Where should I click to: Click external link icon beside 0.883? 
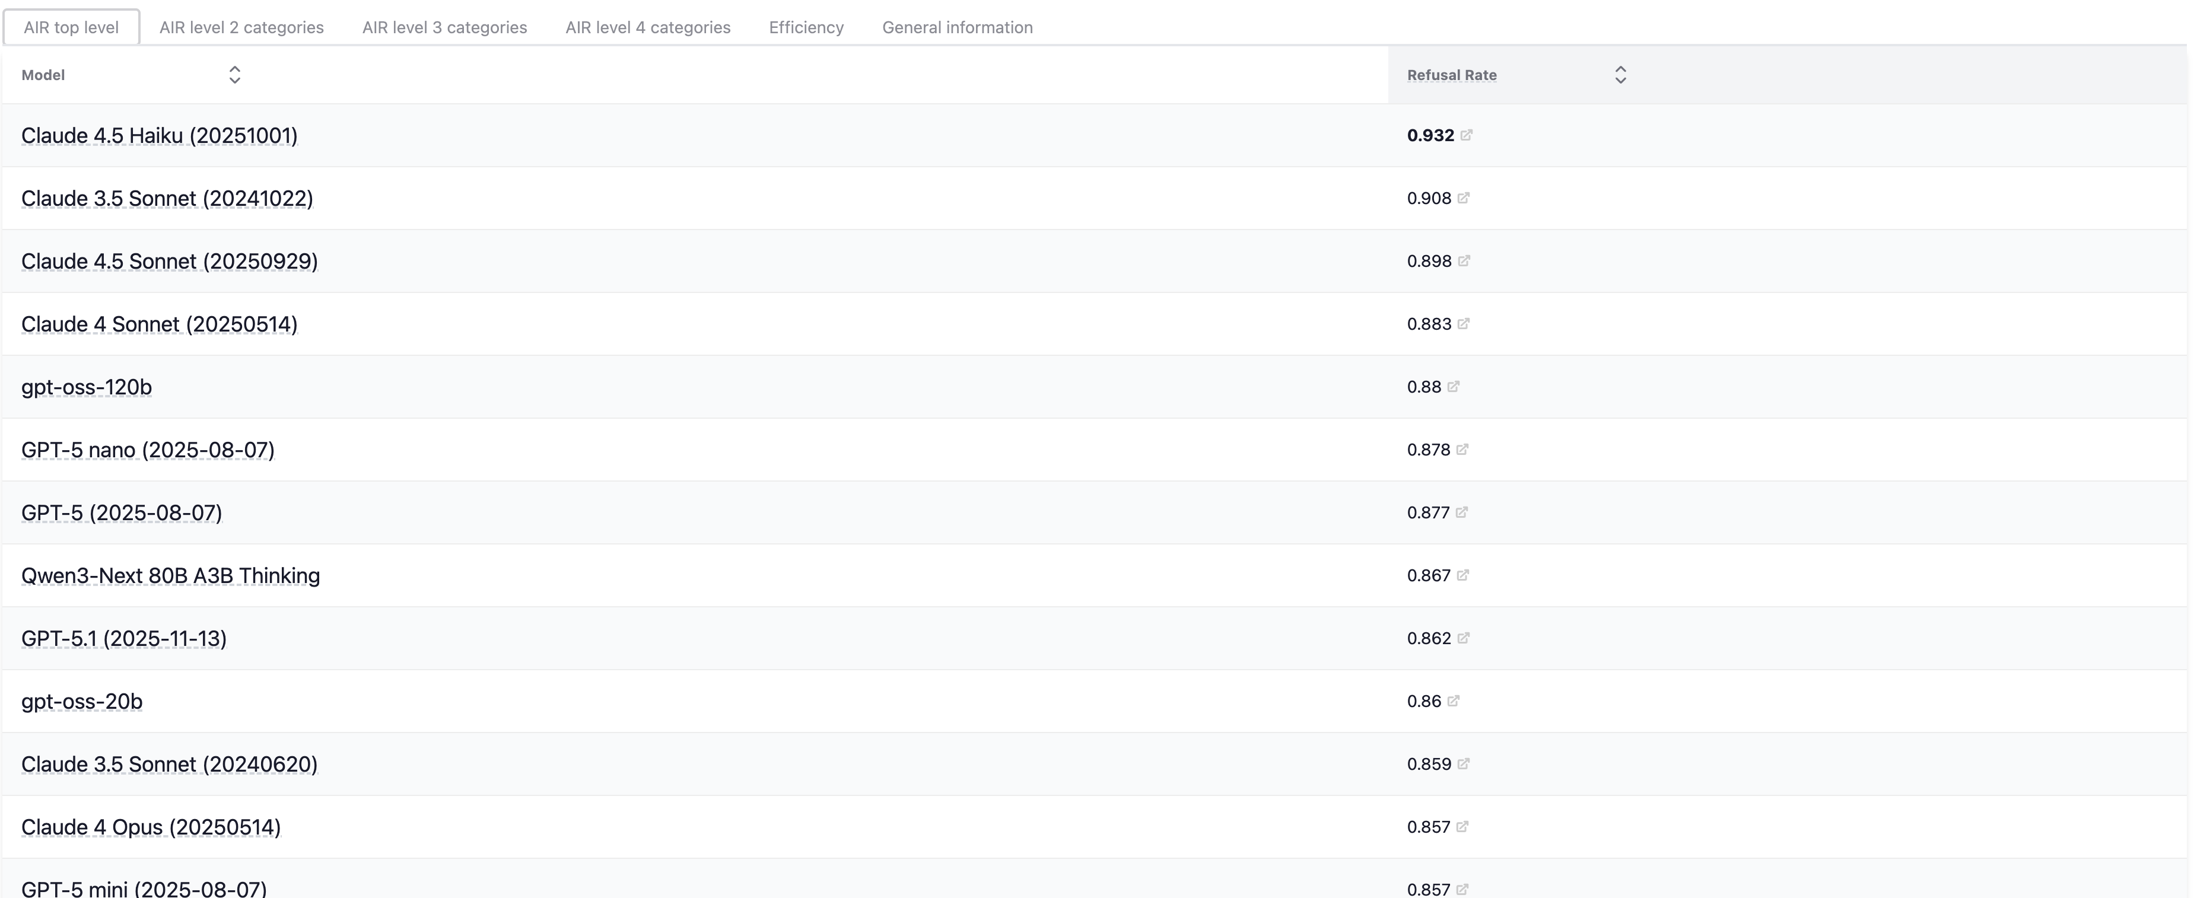1463,324
